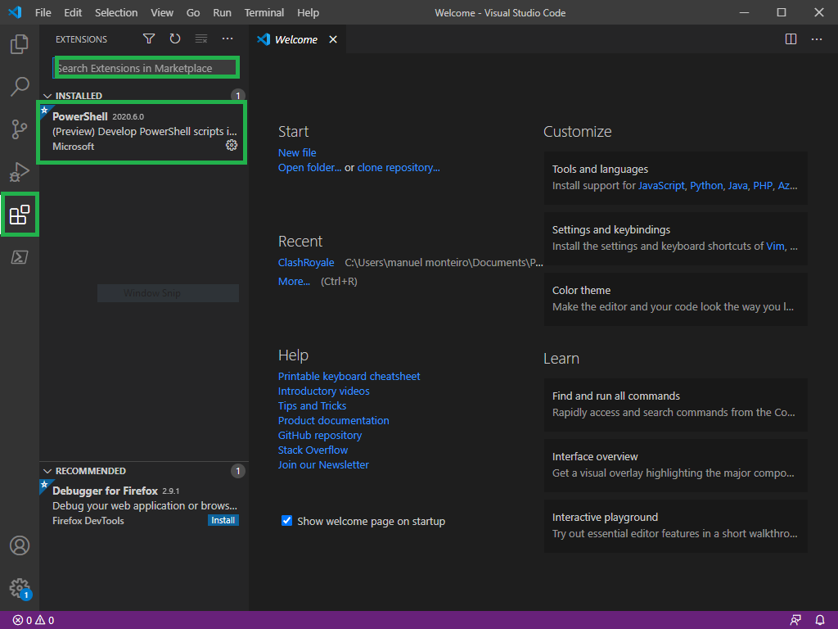Open Find and run all commands card
The image size is (838, 629).
(x=675, y=405)
